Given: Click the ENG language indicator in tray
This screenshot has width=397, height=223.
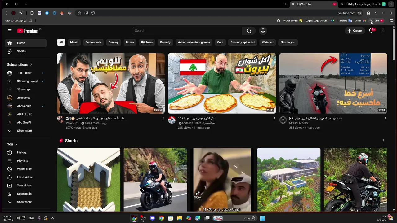Looking at the screenshot, I should 31,218.
